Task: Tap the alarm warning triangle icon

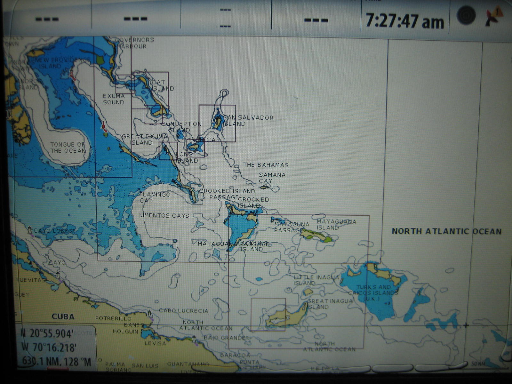Action: tap(494, 16)
